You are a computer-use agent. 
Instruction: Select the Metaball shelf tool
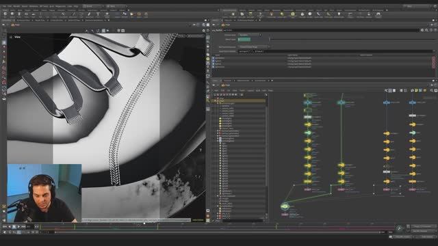125,14
